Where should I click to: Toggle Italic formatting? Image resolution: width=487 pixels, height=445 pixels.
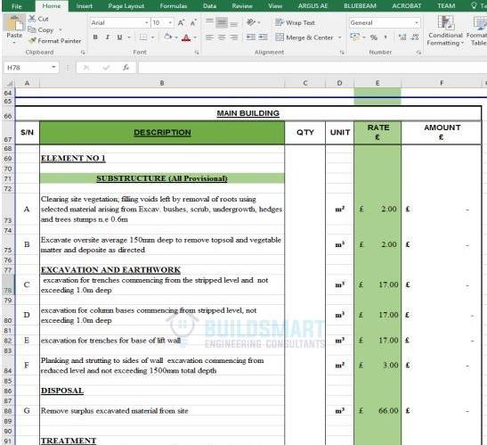[x=108, y=37]
